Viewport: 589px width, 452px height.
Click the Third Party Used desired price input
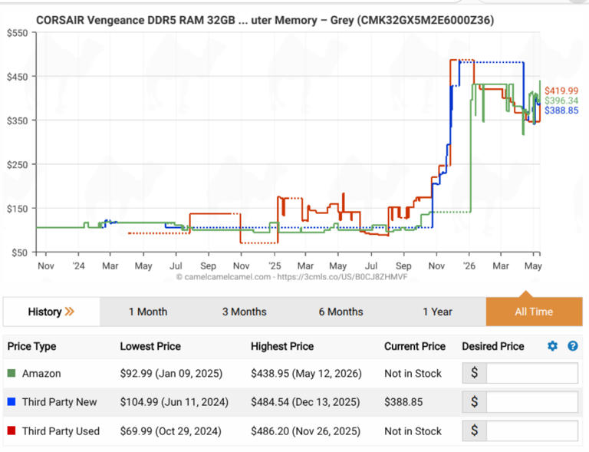(532, 431)
